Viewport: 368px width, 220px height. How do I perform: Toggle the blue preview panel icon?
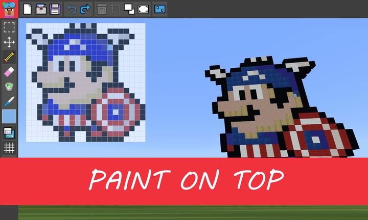[x=160, y=9]
